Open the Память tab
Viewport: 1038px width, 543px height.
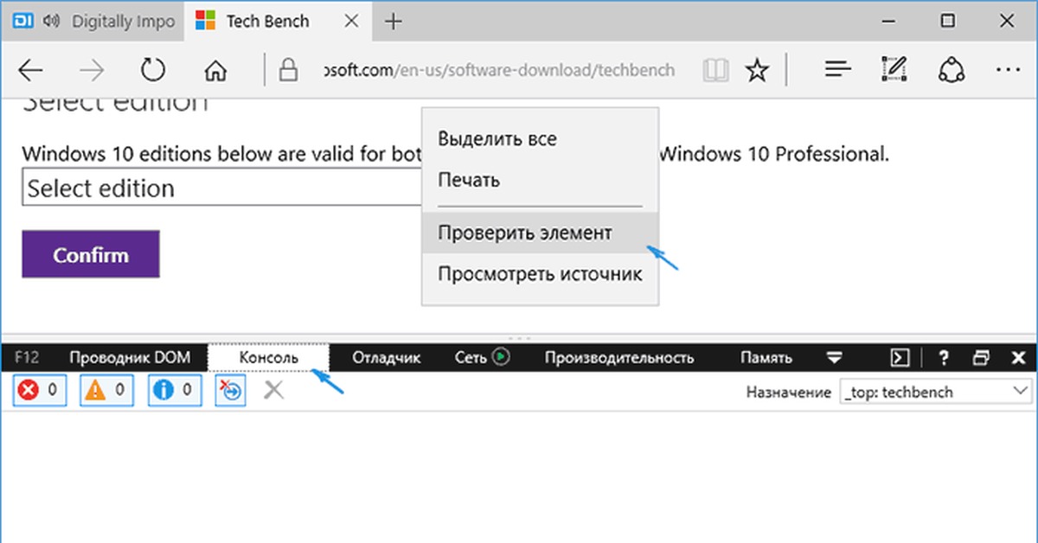[x=766, y=357]
